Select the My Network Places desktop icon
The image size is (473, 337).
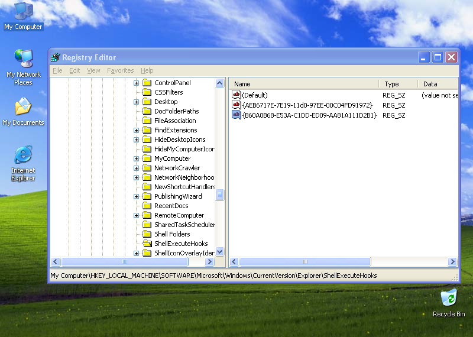(x=23, y=67)
